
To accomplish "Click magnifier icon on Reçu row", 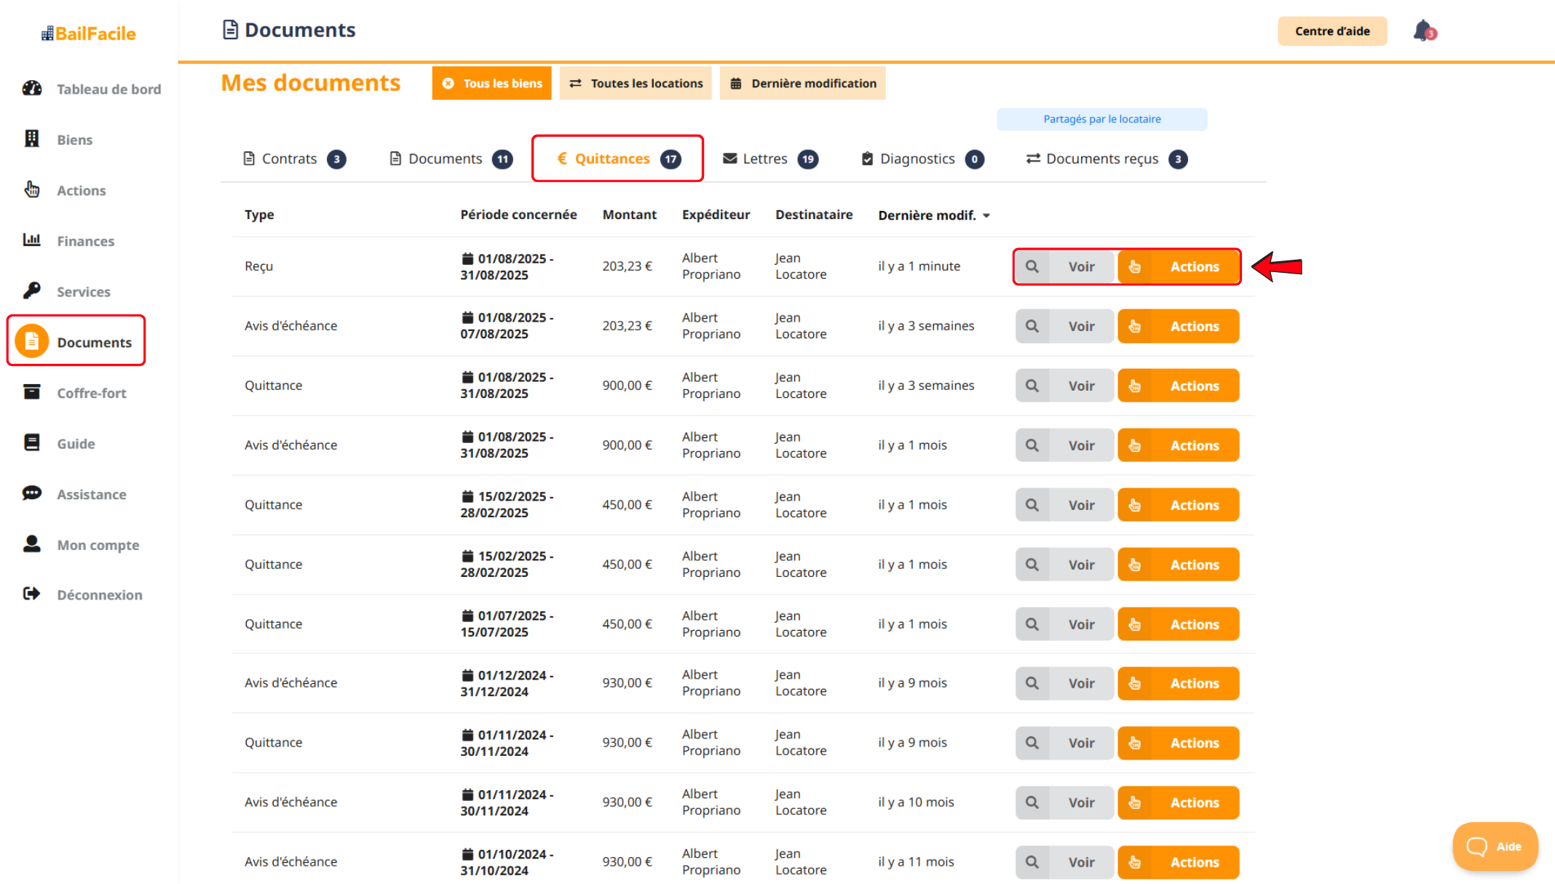I will click(x=1032, y=266).
